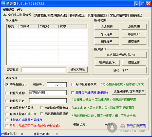Click the YY账号 column header
The width and height of the screenshot is (152, 137).
point(29,26)
